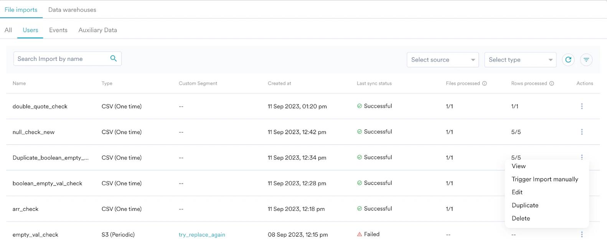Click success icon in boolean_empty_val_check row

[360, 183]
